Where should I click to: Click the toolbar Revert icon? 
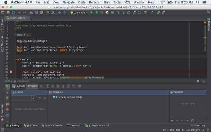pos(139,12)
